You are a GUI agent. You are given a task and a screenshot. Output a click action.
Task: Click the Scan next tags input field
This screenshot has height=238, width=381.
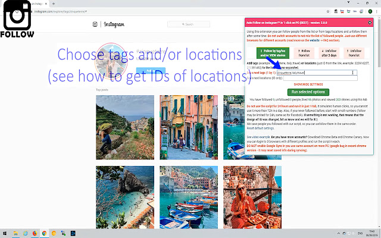(317, 73)
